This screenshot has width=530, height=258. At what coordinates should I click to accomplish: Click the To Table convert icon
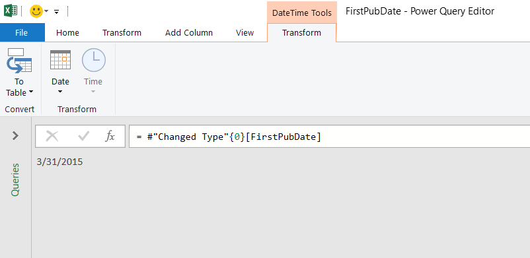click(19, 61)
